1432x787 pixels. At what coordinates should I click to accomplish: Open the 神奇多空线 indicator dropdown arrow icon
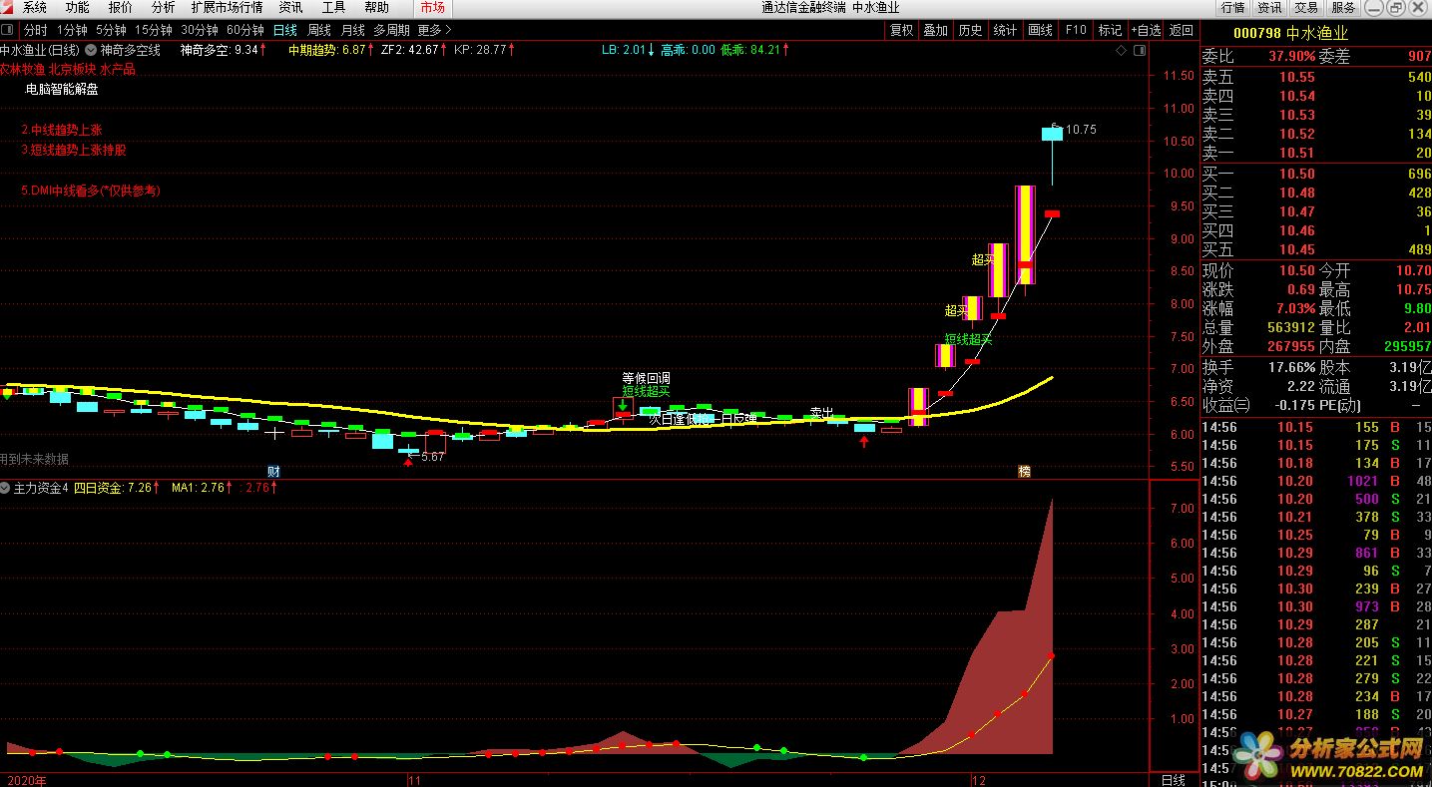tap(92, 50)
